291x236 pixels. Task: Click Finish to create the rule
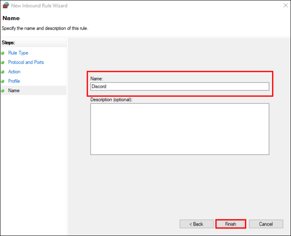click(231, 224)
